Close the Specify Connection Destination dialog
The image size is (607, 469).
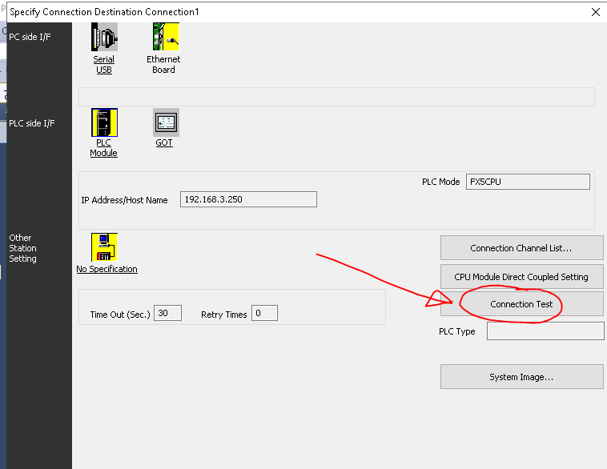[595, 12]
